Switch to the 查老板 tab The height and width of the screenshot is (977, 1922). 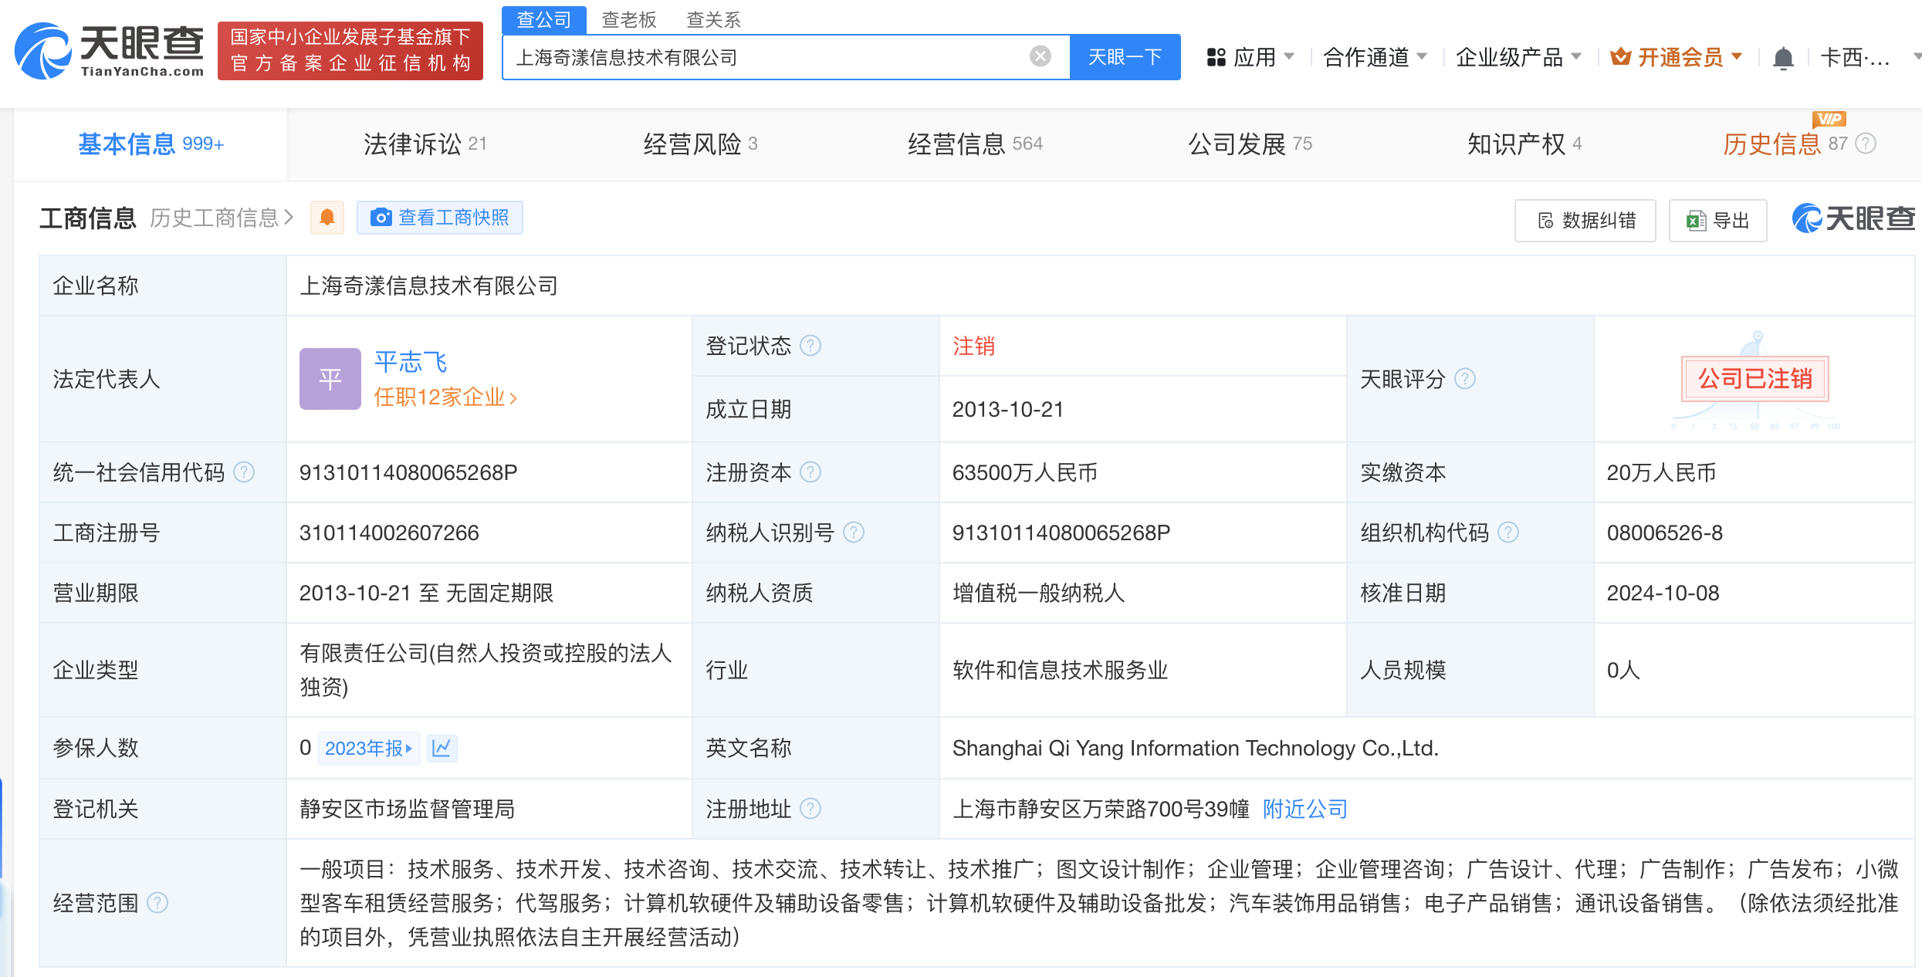(x=631, y=19)
